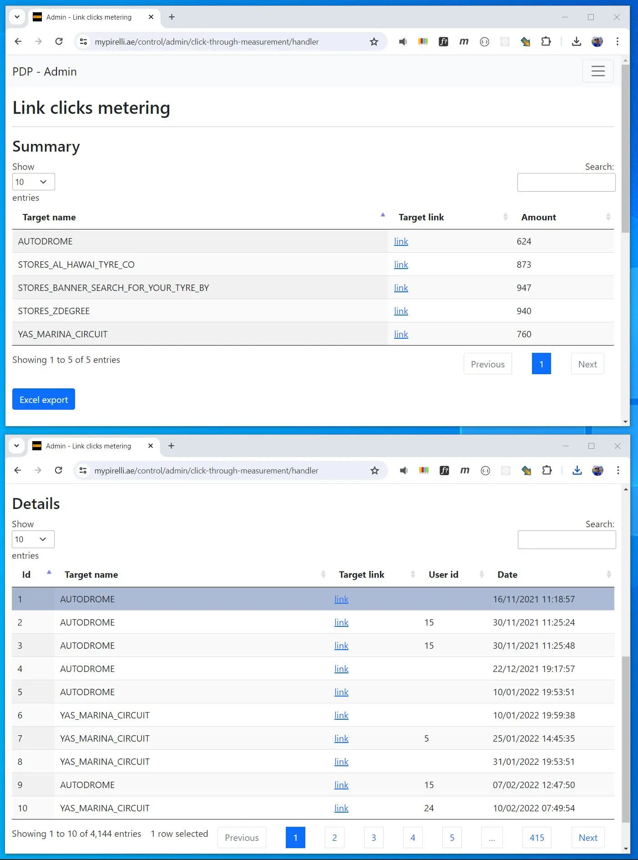Screen dimensions: 638x860
Task: Select STORES_AL_HAWAI_TYRE_CO row in Summary
Action: pyautogui.click(x=313, y=265)
